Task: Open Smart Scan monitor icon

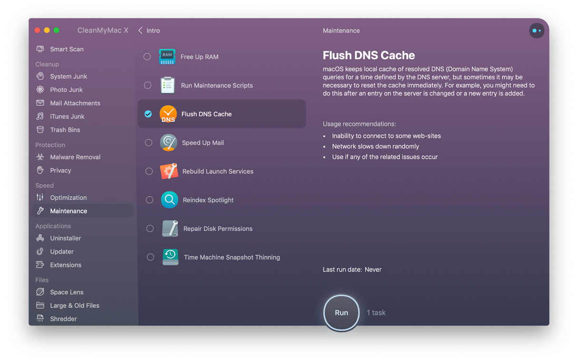Action: pos(40,49)
